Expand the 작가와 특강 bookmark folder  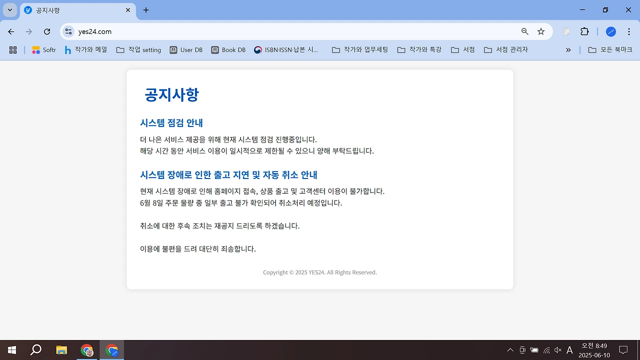(x=419, y=50)
